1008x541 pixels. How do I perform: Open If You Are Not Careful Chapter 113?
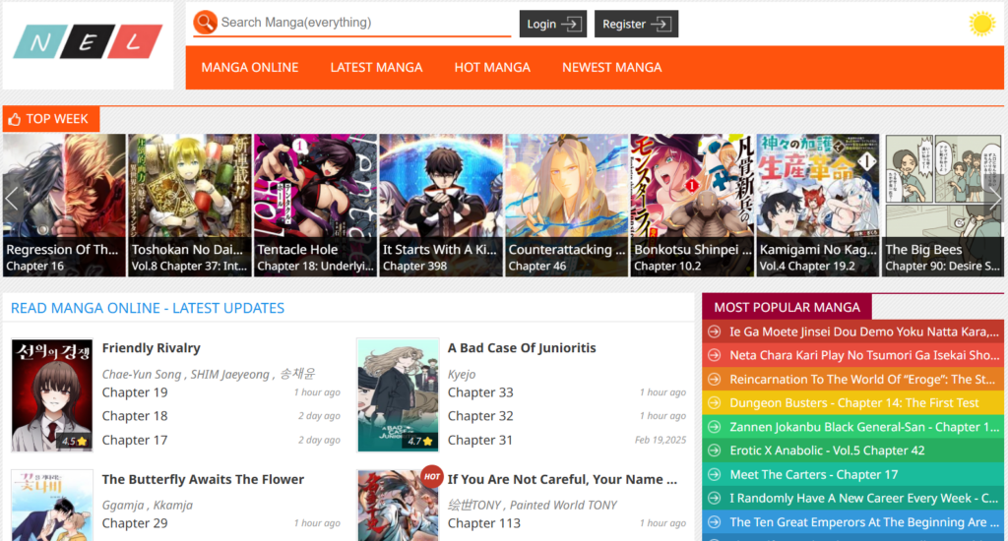(x=483, y=523)
